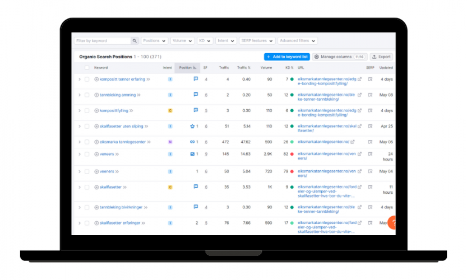Open the KD filter dropdown

pyautogui.click(x=205, y=41)
